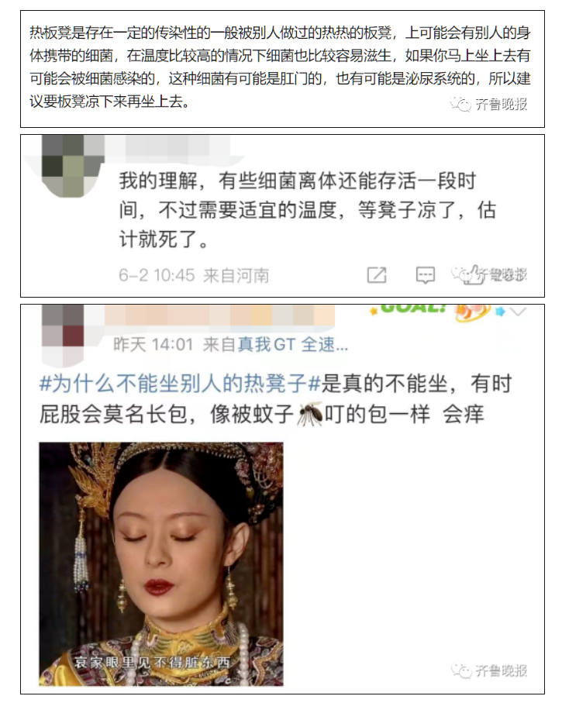
Task: Click the 6-2 10:45 来自河南 timestamp
Action: 194,275
